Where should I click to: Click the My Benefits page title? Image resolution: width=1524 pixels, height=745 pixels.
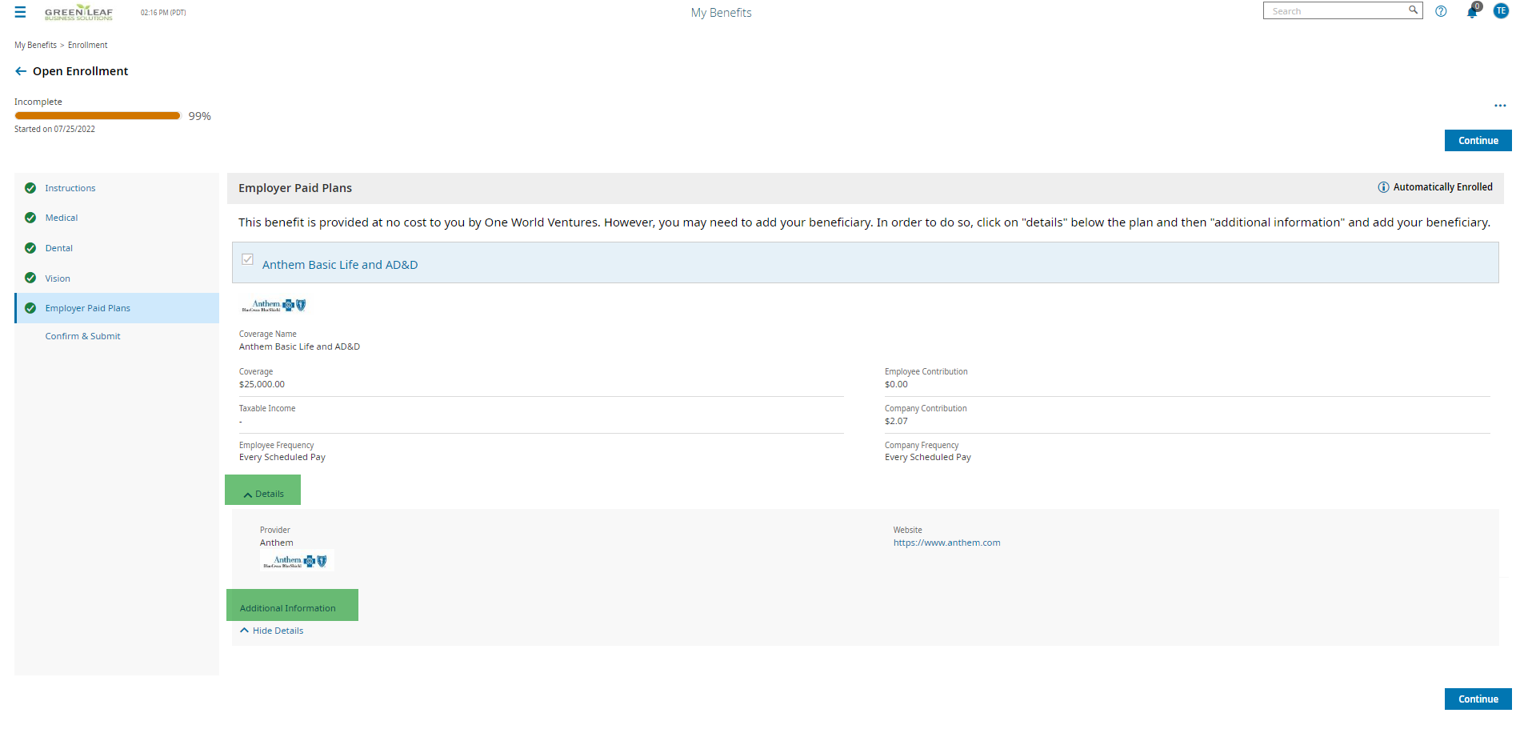pyautogui.click(x=722, y=13)
